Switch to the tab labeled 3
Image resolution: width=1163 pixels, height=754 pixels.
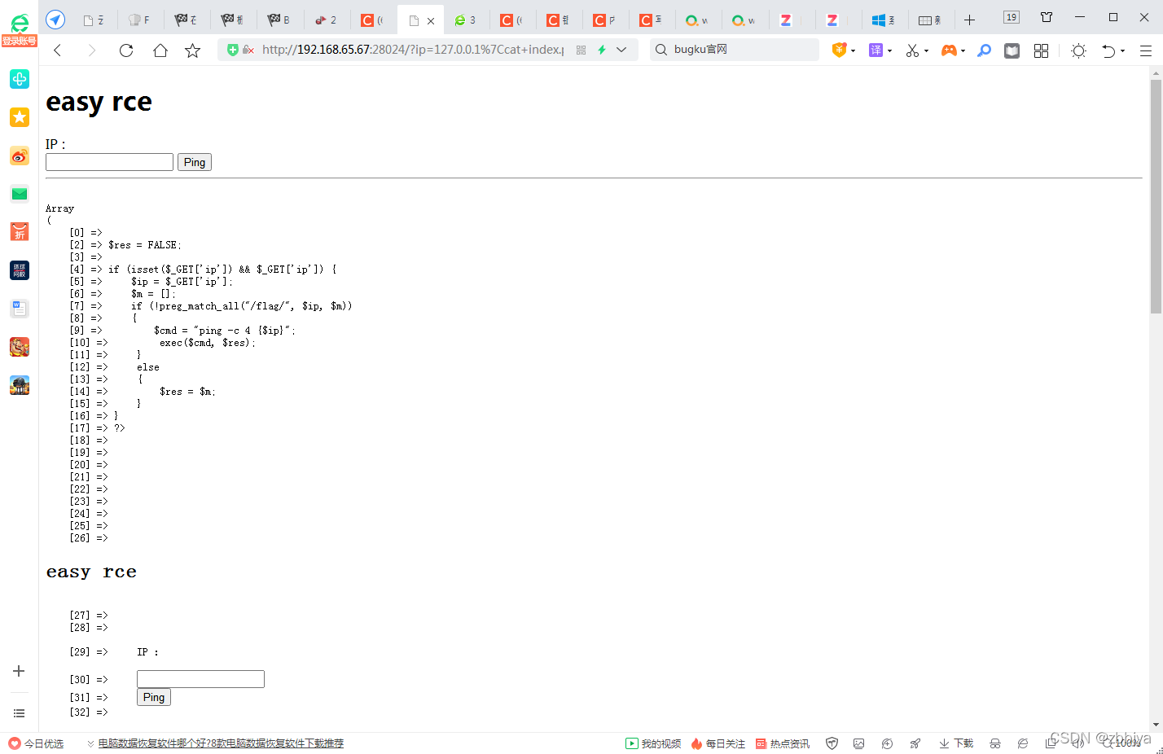coord(467,20)
